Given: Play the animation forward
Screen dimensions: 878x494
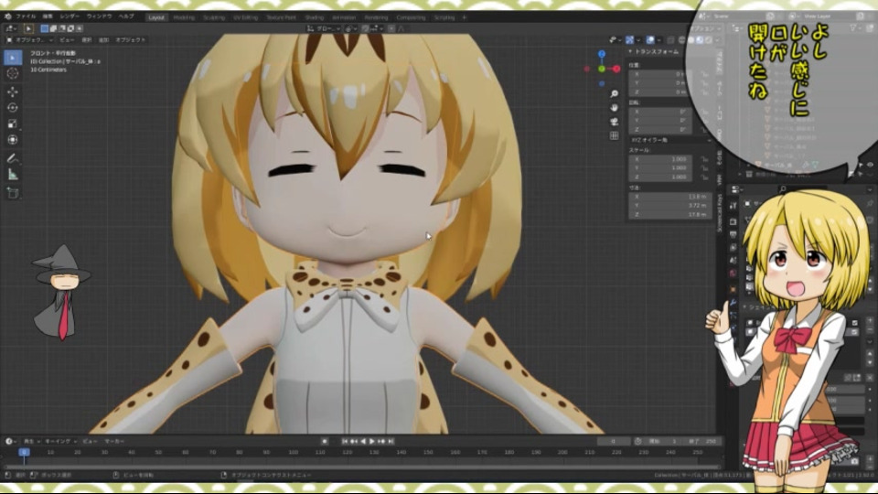Looking at the screenshot, I should tap(372, 441).
